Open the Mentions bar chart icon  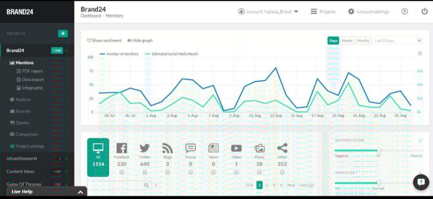point(12,63)
